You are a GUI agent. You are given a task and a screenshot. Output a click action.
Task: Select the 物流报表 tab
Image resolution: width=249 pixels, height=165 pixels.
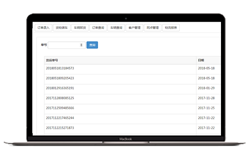pyautogui.click(x=171, y=28)
